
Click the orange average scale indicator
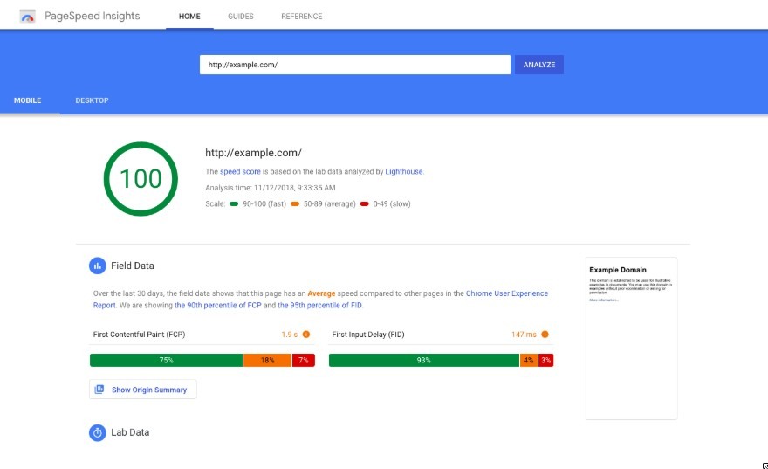point(295,203)
